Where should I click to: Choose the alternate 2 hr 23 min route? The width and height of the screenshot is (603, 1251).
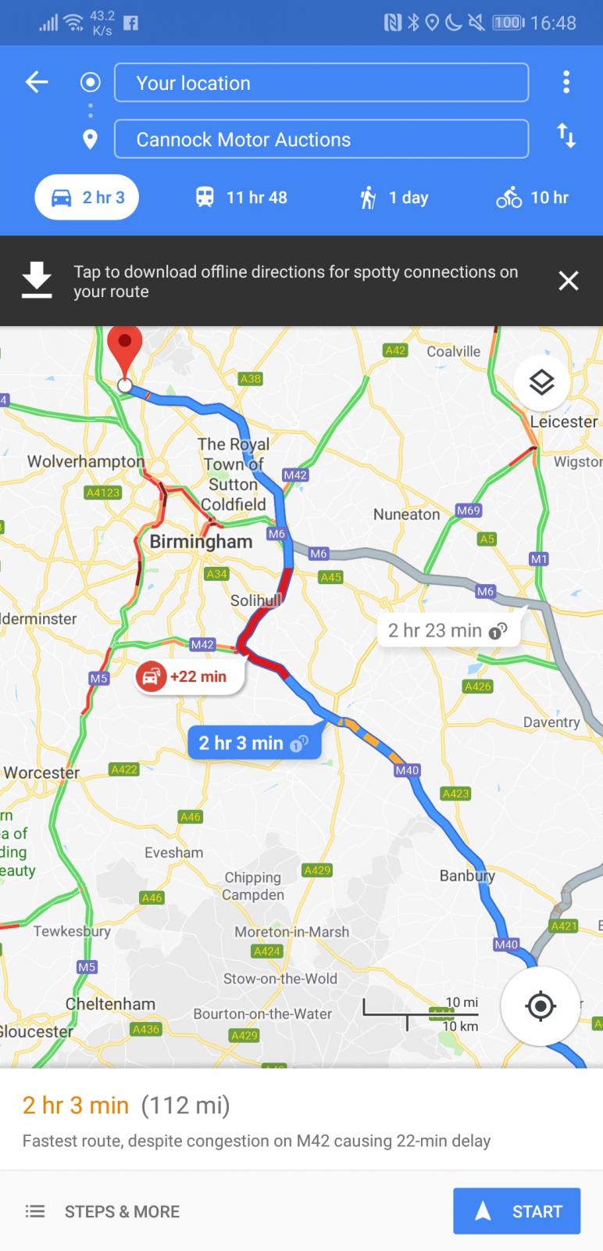coord(448,630)
